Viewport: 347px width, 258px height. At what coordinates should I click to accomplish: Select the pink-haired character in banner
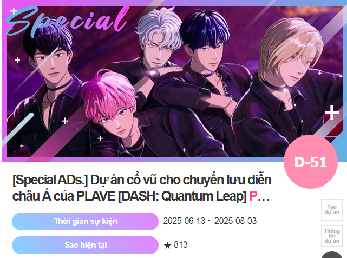(110, 108)
